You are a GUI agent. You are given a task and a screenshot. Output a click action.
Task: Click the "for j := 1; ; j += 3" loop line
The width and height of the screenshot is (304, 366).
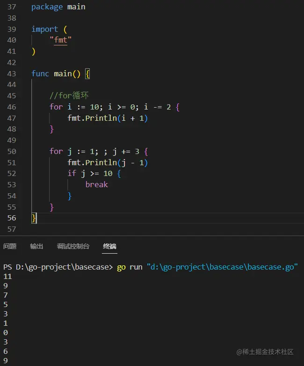tap(99, 152)
